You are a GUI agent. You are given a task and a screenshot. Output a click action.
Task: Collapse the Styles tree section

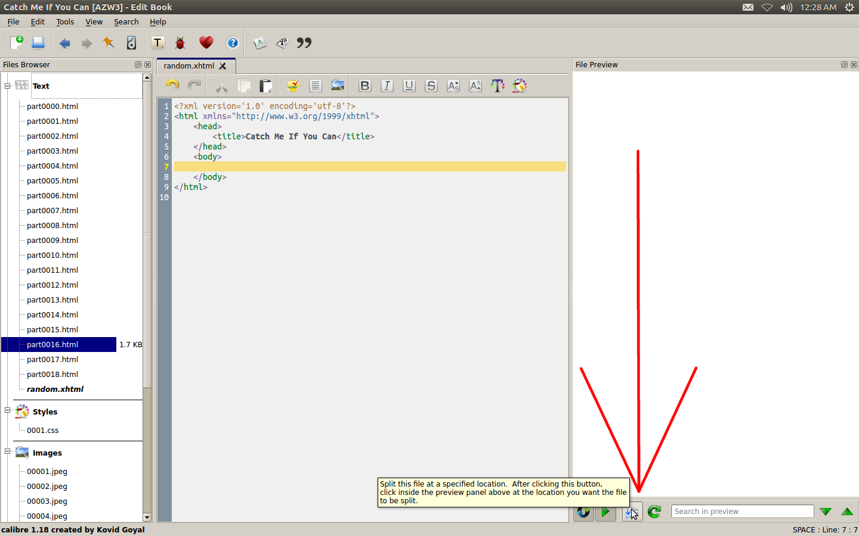click(x=8, y=410)
